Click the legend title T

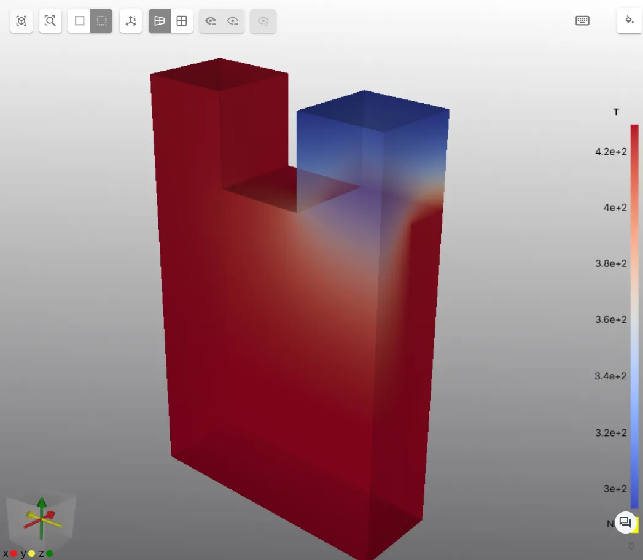(616, 112)
